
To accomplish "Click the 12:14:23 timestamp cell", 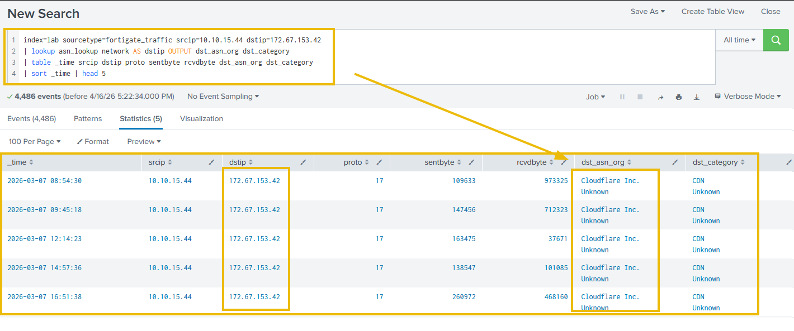I will click(x=44, y=239).
